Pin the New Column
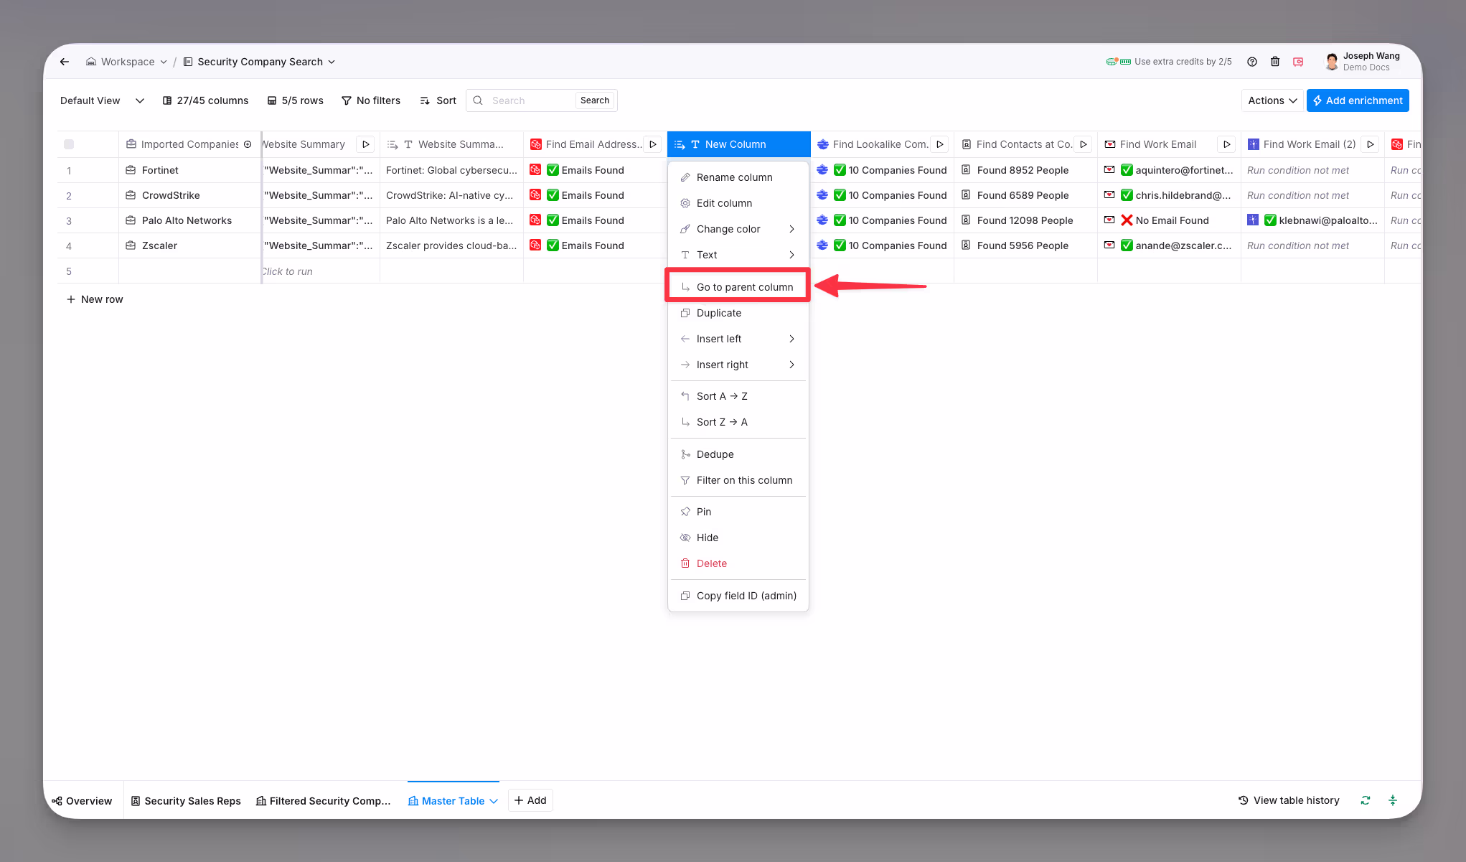Image resolution: width=1466 pixels, height=862 pixels. (703, 512)
